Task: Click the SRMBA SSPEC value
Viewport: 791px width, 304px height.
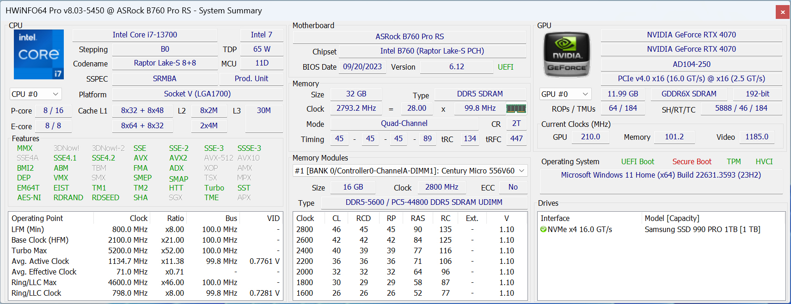Action: (165, 79)
